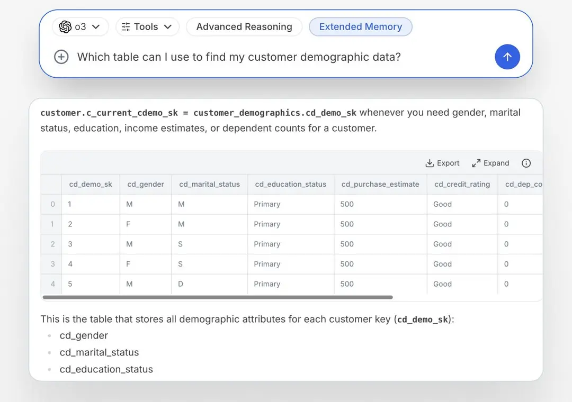572x402 pixels.
Task: Click Good cell in row index 1
Action: click(462, 224)
